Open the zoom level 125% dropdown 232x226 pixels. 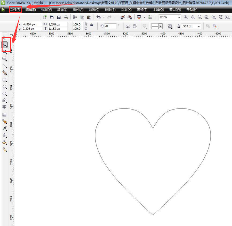[179, 17]
